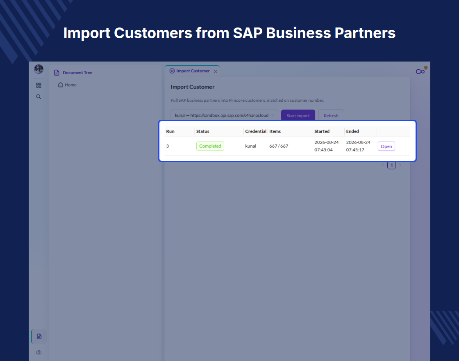
Task: Click the previous page arrow
Action: point(383,165)
